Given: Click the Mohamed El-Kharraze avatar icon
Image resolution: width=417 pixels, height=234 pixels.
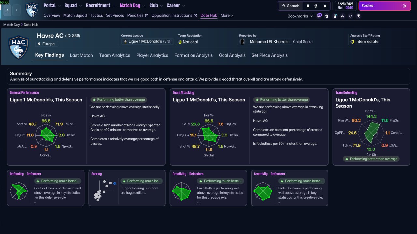Looking at the screenshot, I should coord(242,42).
